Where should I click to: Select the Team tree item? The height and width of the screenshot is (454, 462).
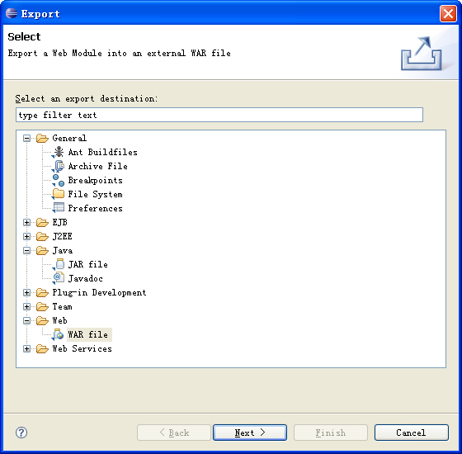coord(62,306)
